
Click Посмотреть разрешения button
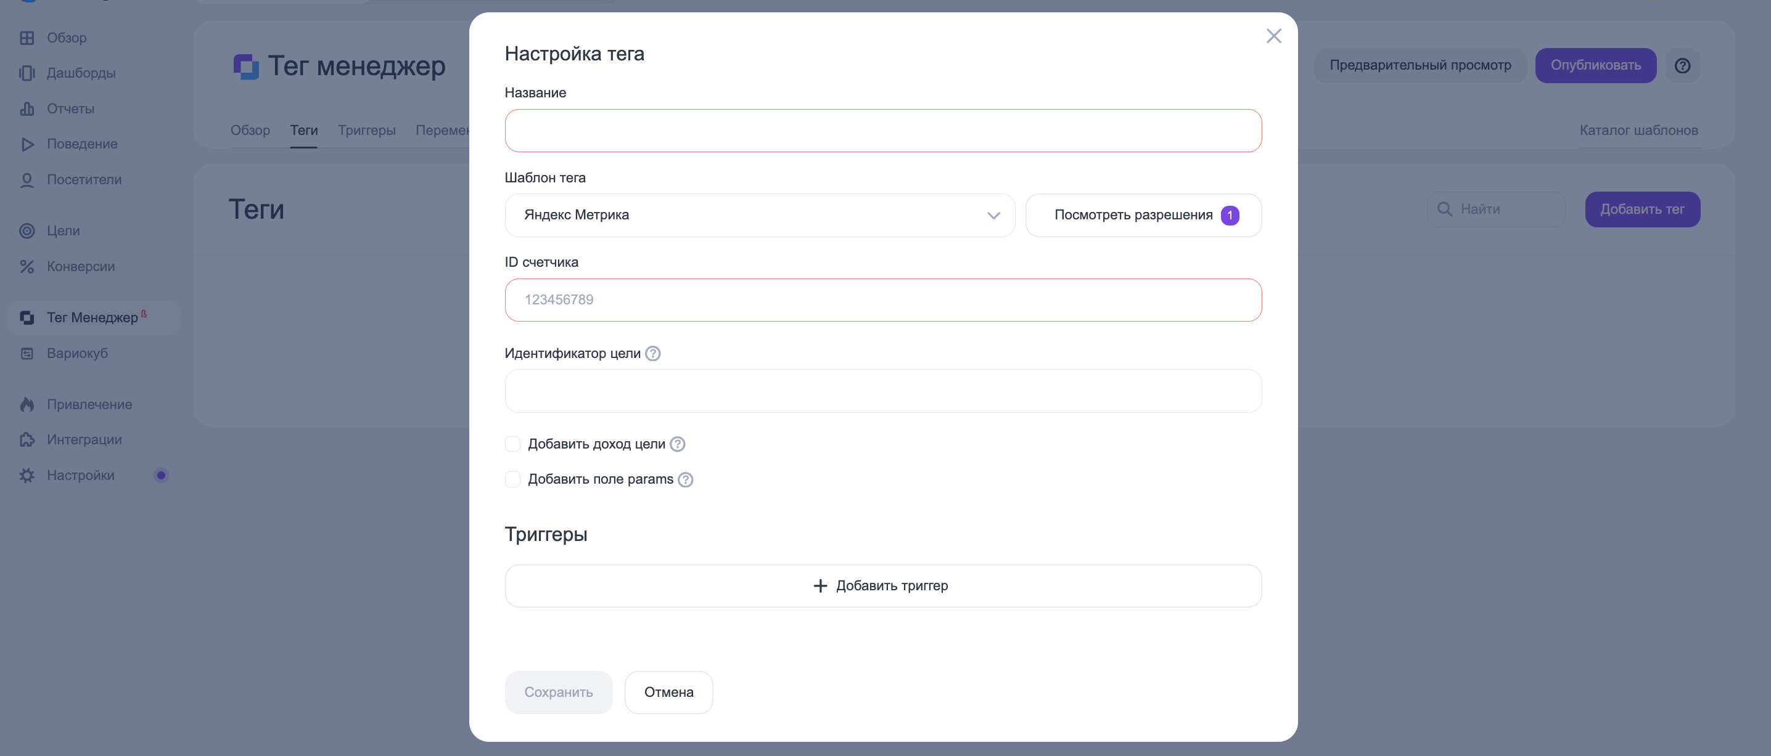tap(1143, 215)
